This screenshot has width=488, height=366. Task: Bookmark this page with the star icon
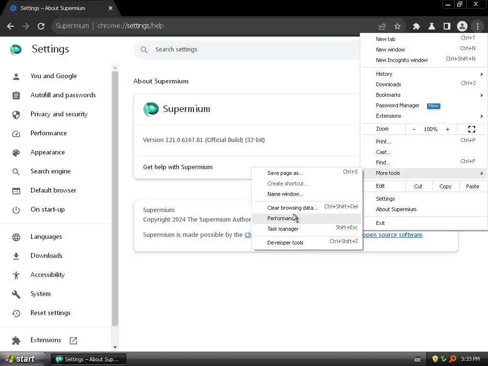pyautogui.click(x=397, y=27)
